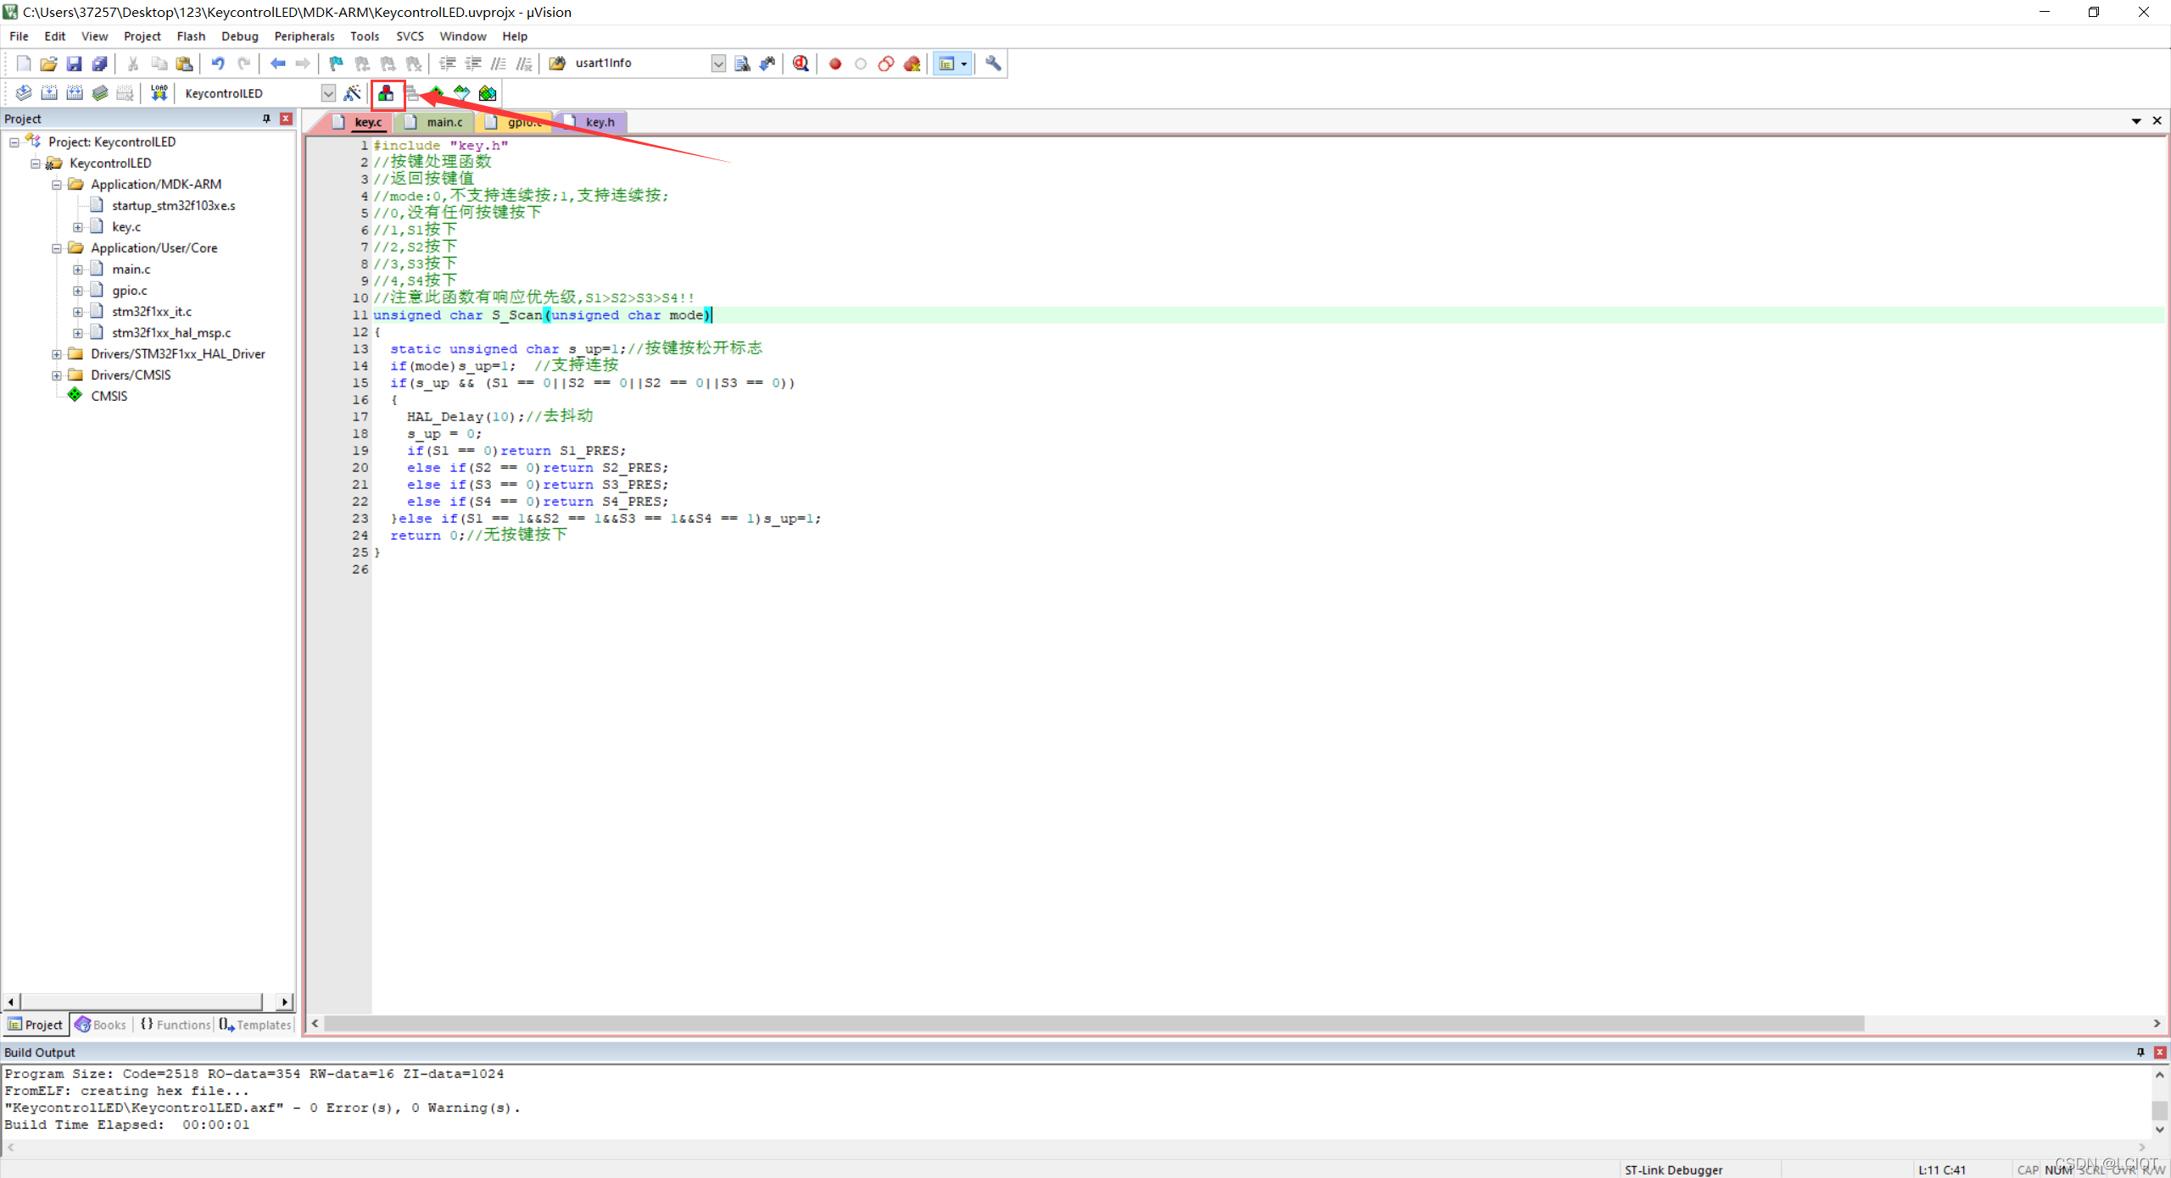The width and height of the screenshot is (2171, 1178).
Task: Insert breakpoint with red circle icon
Action: point(835,64)
